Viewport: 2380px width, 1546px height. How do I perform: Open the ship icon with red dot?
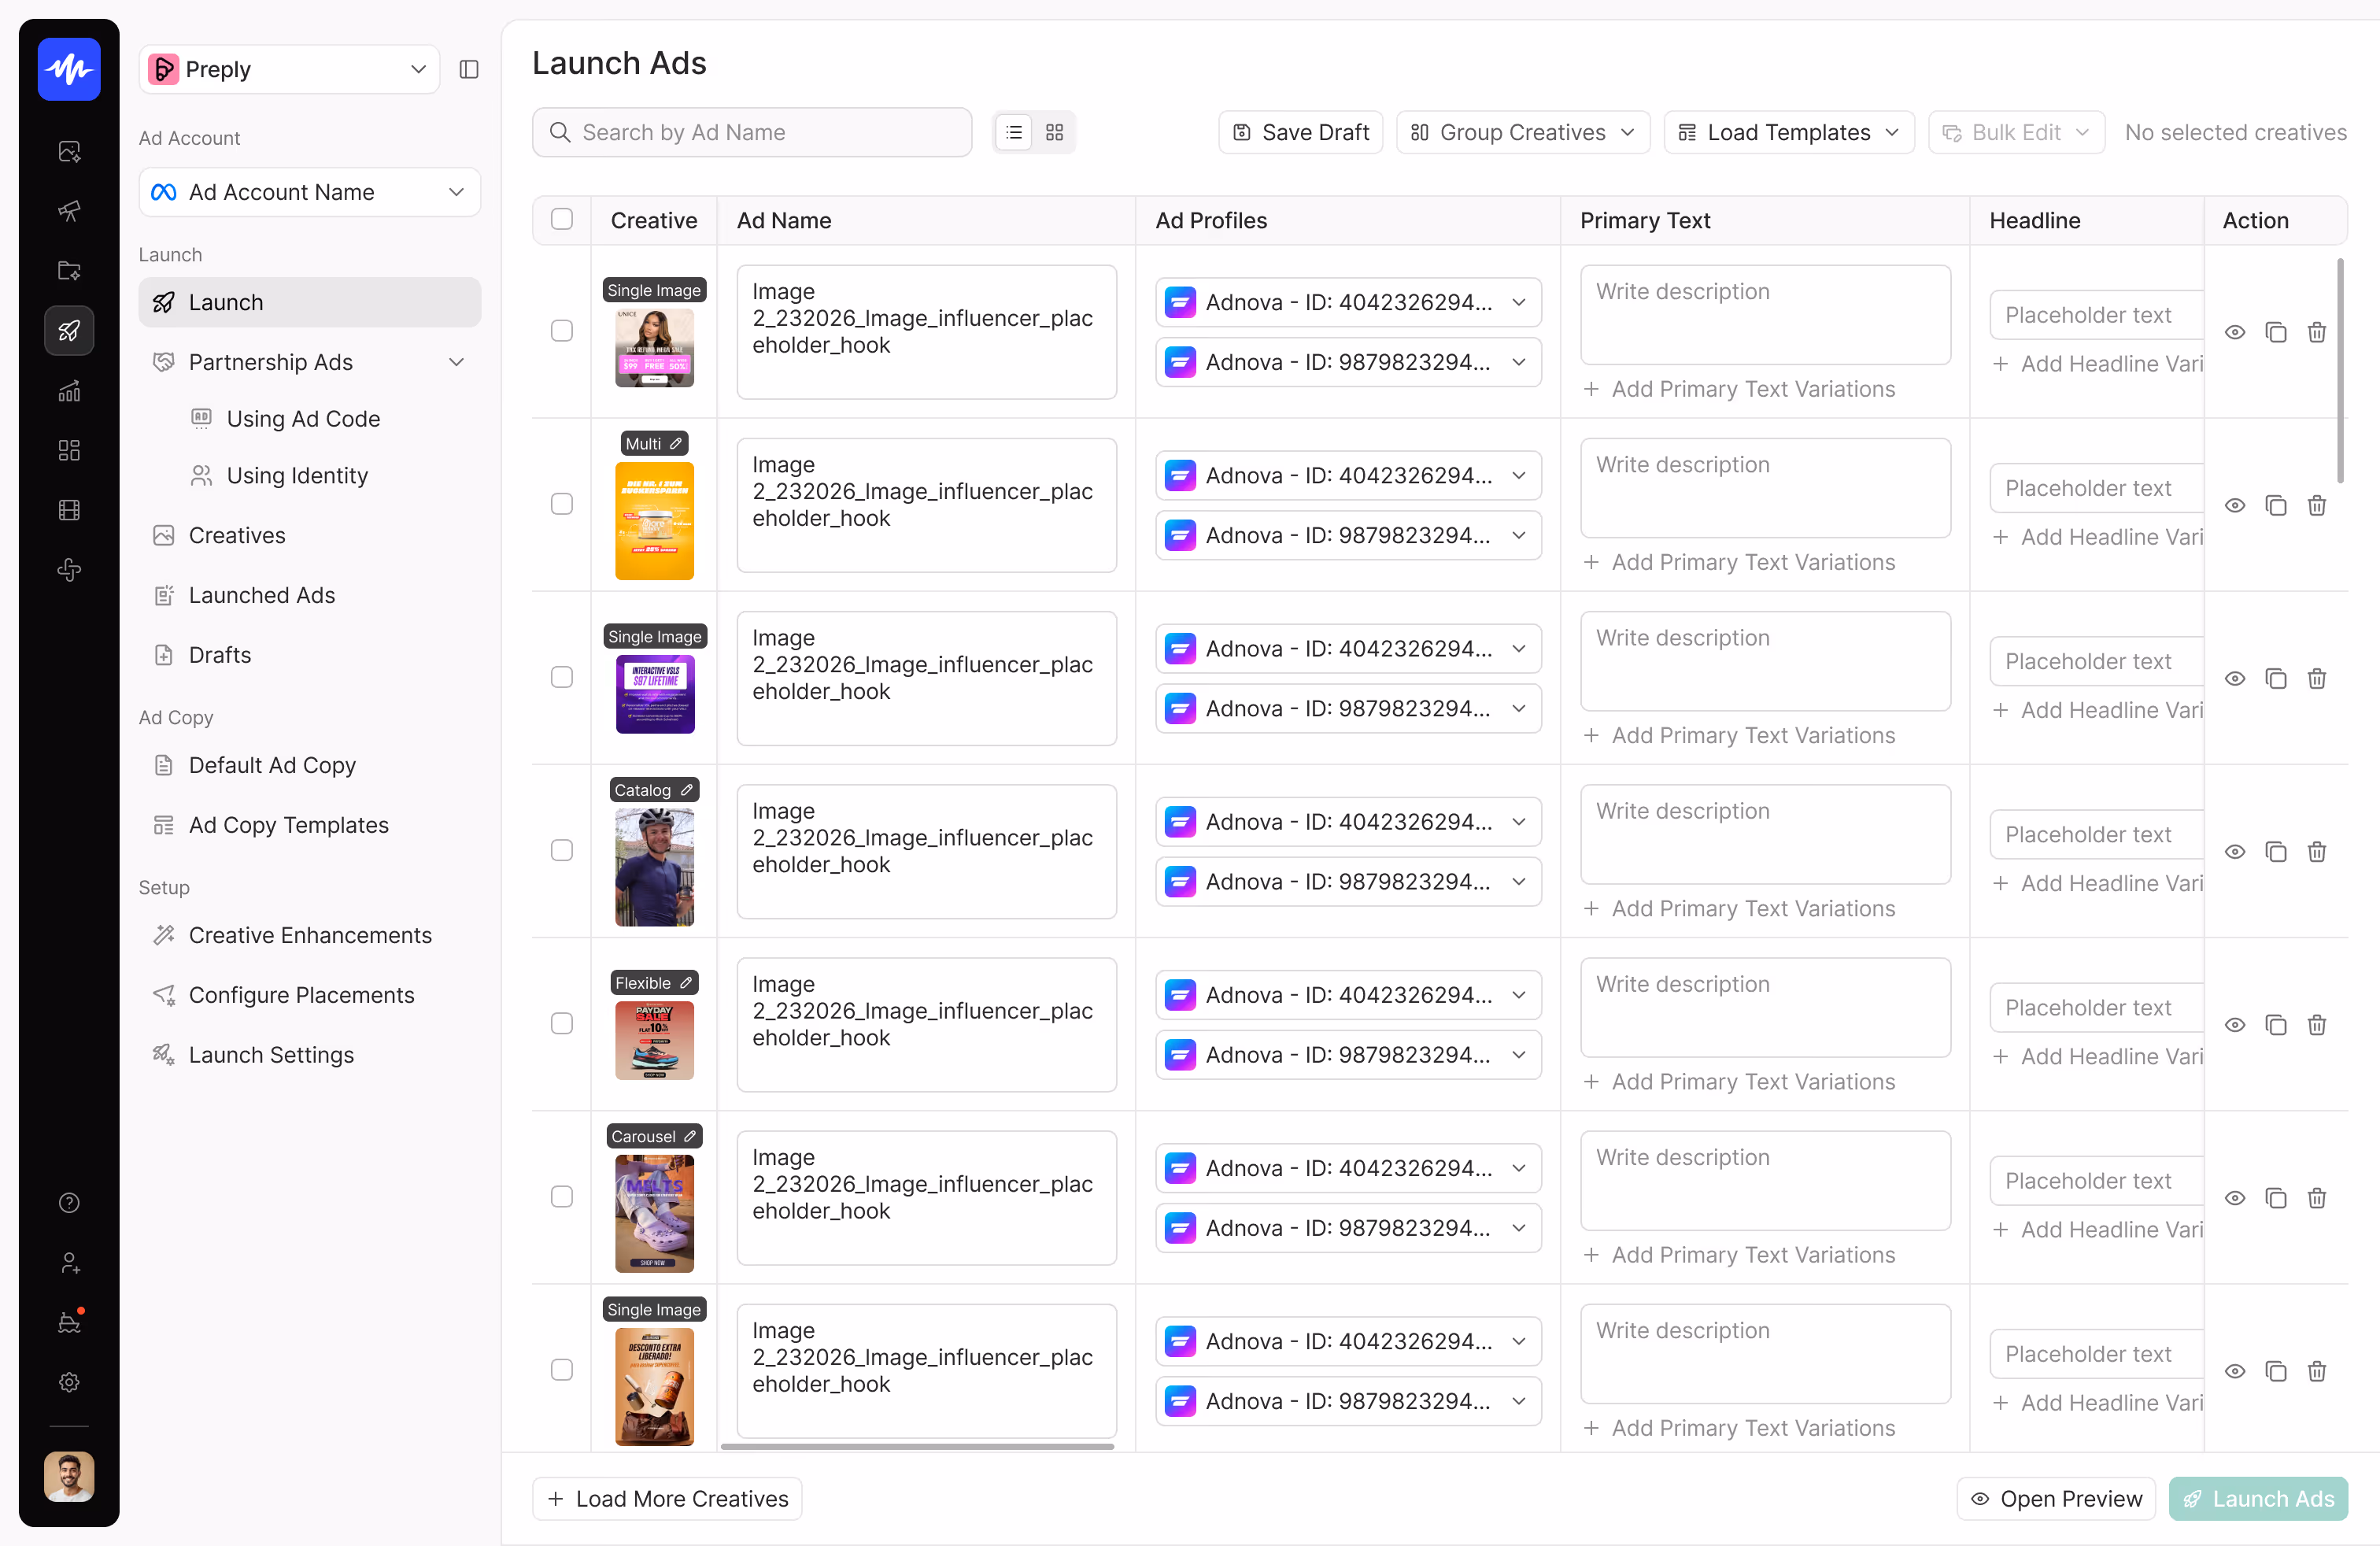69,1322
